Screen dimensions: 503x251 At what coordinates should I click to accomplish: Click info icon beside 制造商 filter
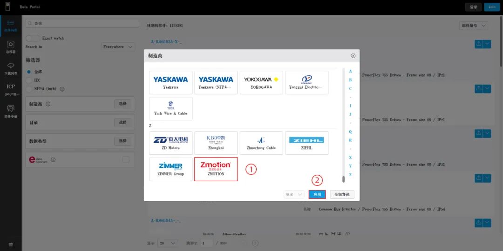(48, 104)
